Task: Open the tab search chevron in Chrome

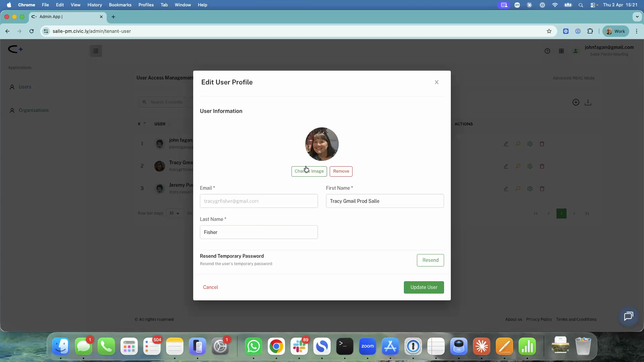Action: pos(637,16)
